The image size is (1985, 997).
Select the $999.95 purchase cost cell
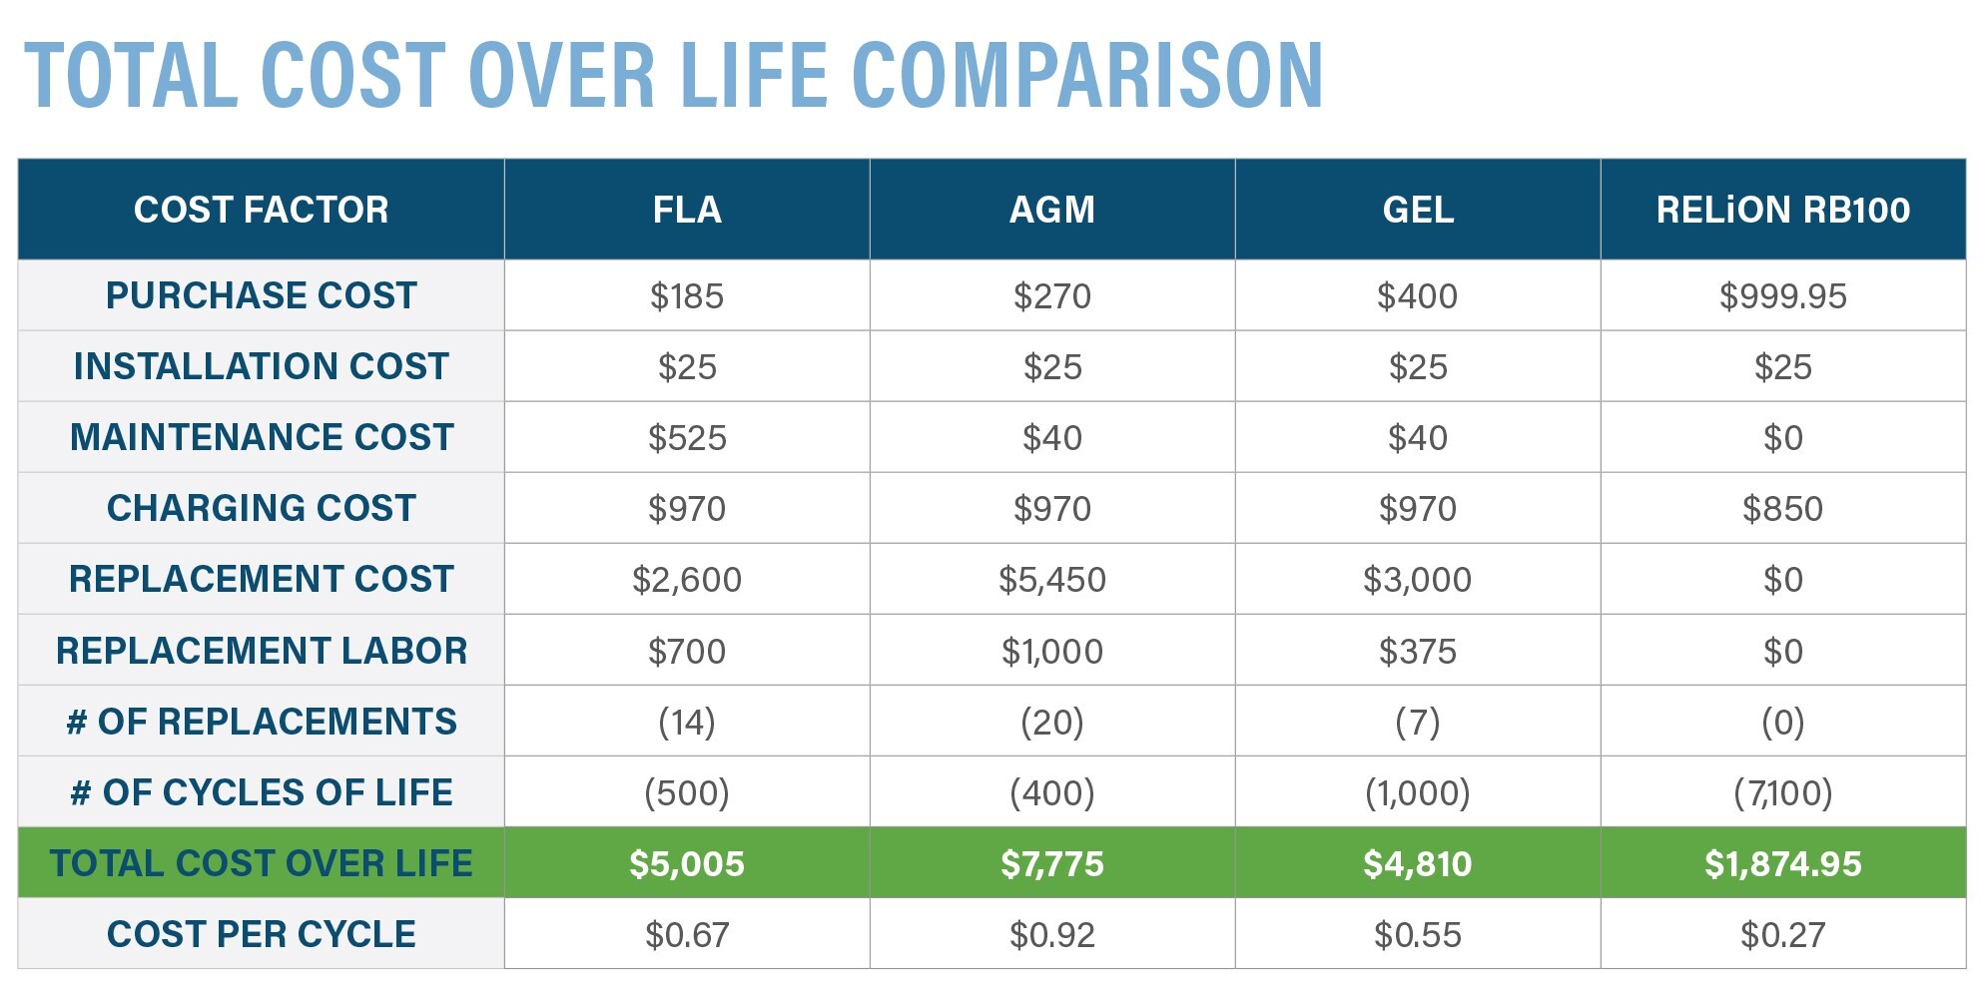tap(1783, 295)
